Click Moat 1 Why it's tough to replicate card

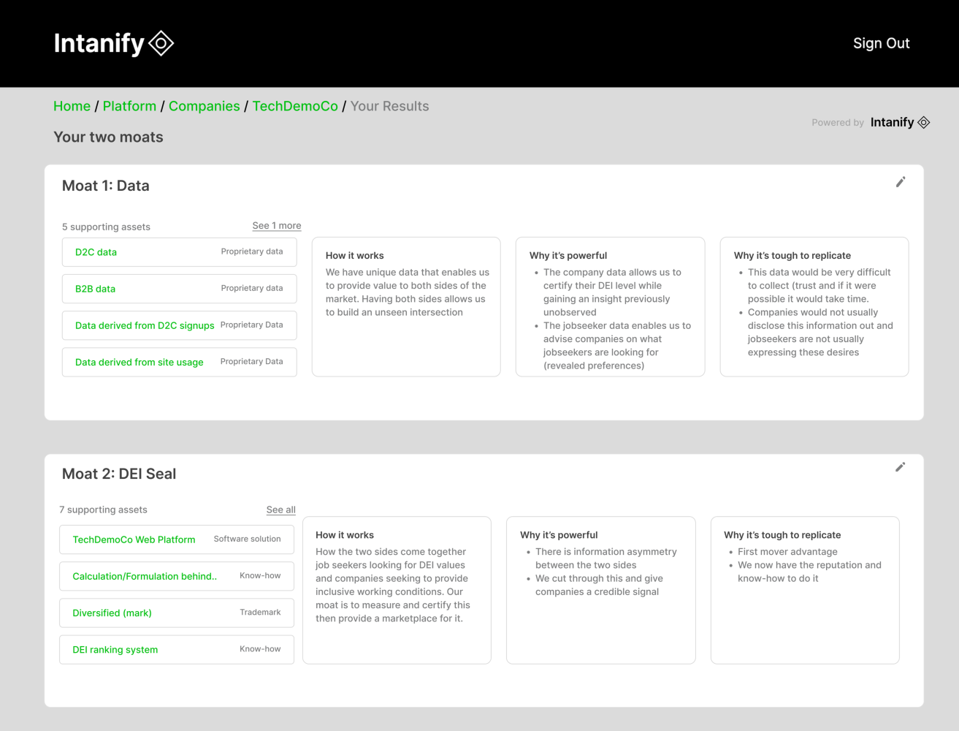(814, 306)
